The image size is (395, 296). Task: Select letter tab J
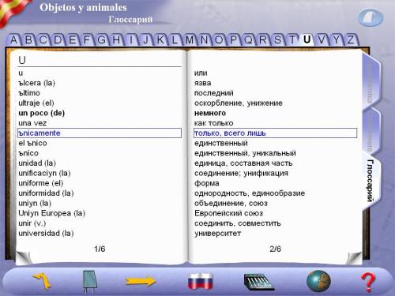coord(145,40)
